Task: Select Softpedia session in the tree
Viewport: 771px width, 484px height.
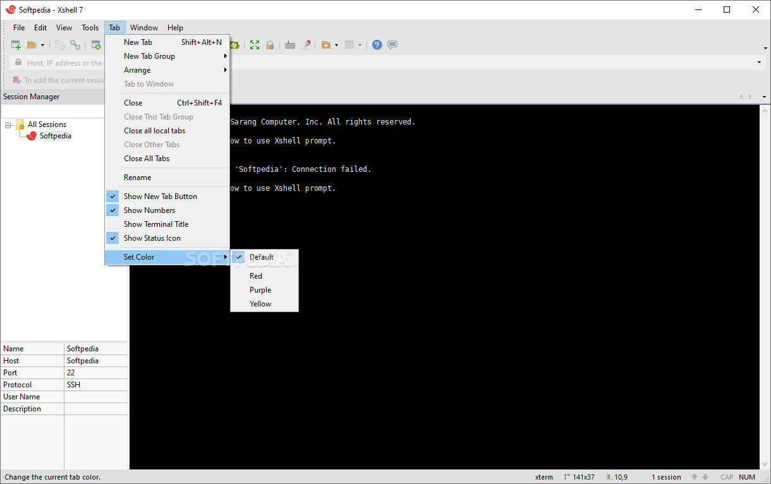Action: tap(56, 136)
